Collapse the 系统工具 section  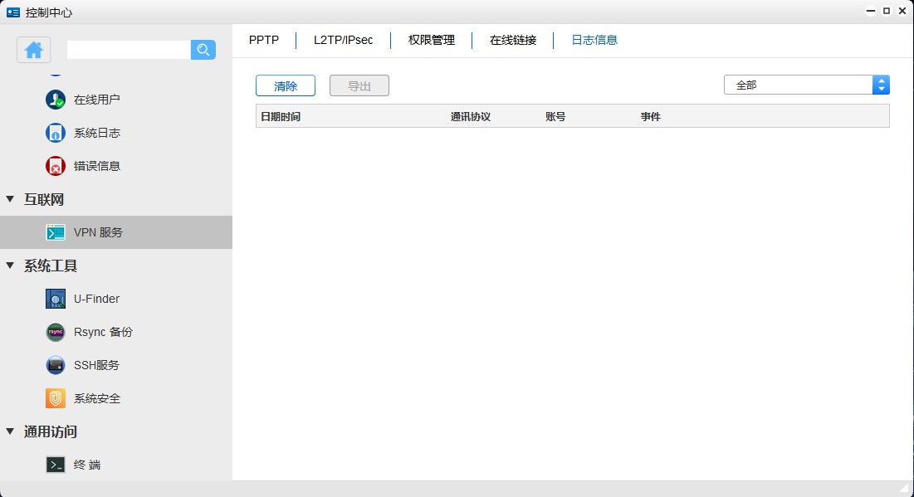pyautogui.click(x=10, y=266)
